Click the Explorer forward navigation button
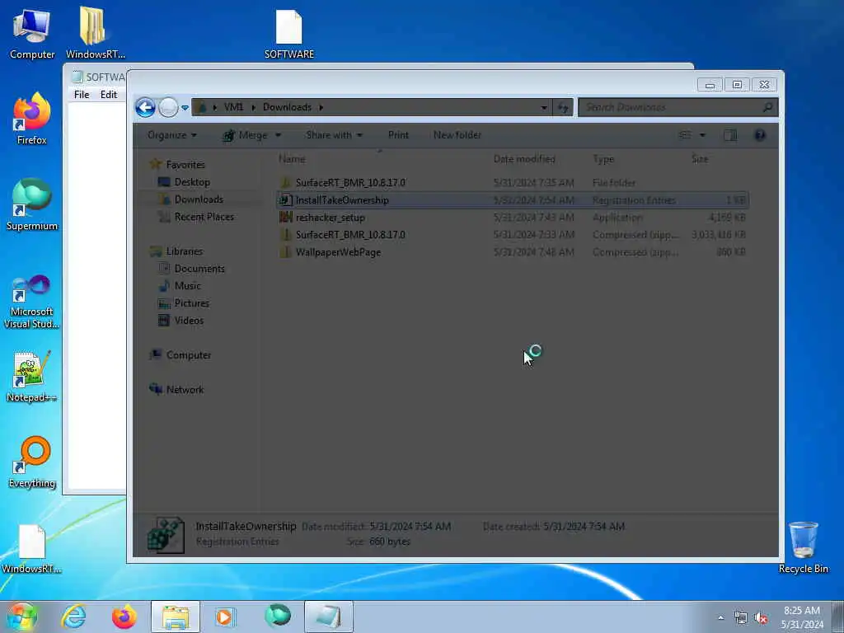844x633 pixels. (x=168, y=107)
